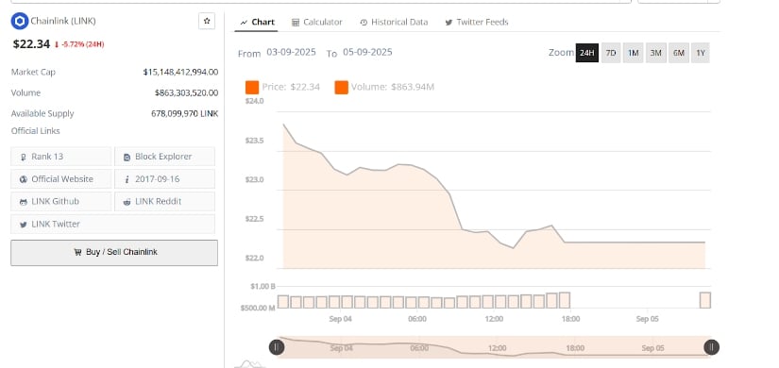Screen dimensions: 779x368
Task: Click the Official Links label
Action: pyautogui.click(x=35, y=131)
